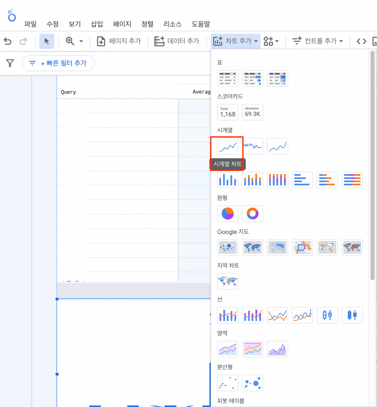Viewport: 377px width, 407px height.
Task: Insert a line chart
Action: [x=278, y=315]
